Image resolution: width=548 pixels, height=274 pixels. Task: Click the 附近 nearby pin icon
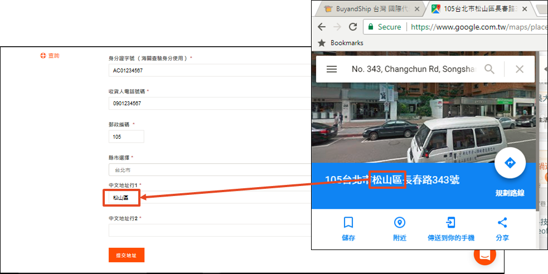pos(399,223)
